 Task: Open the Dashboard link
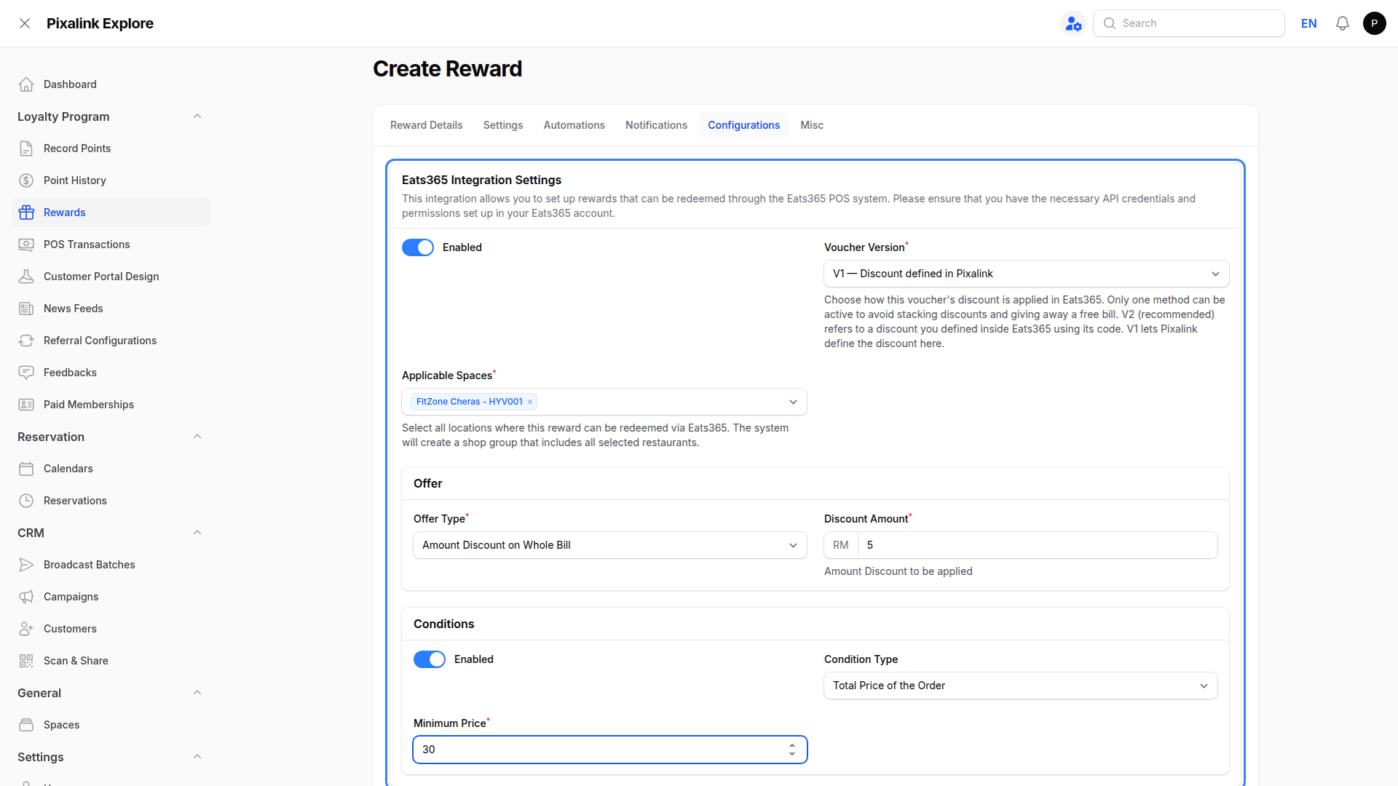point(111,84)
